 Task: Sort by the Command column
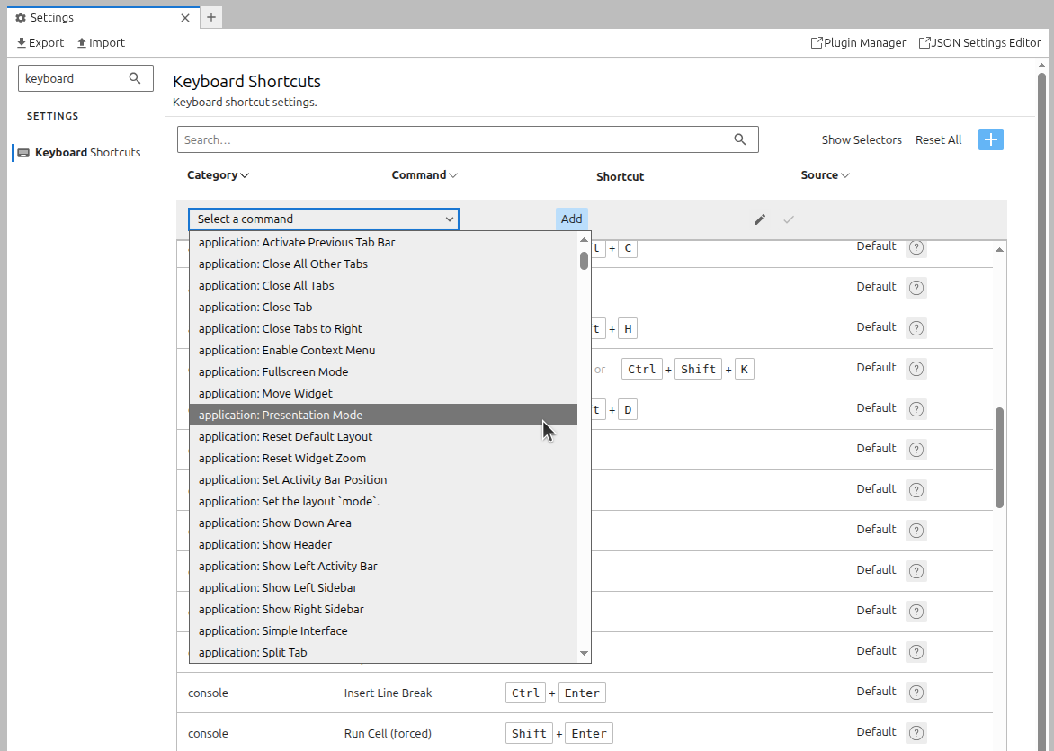tap(424, 174)
